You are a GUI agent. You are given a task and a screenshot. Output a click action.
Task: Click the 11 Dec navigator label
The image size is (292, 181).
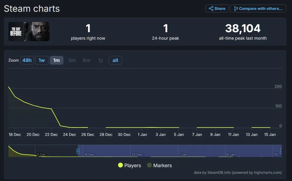41,155
